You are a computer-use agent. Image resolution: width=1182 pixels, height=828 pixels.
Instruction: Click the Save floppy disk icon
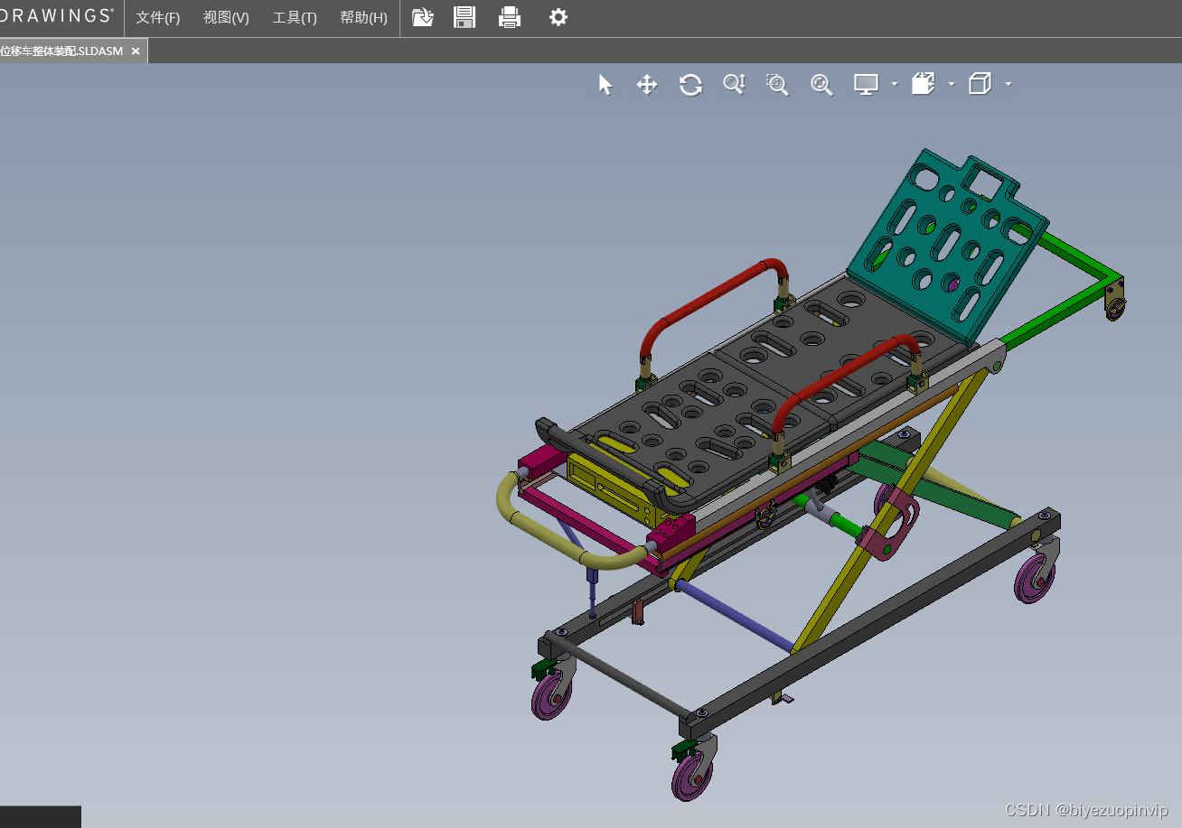click(x=464, y=17)
